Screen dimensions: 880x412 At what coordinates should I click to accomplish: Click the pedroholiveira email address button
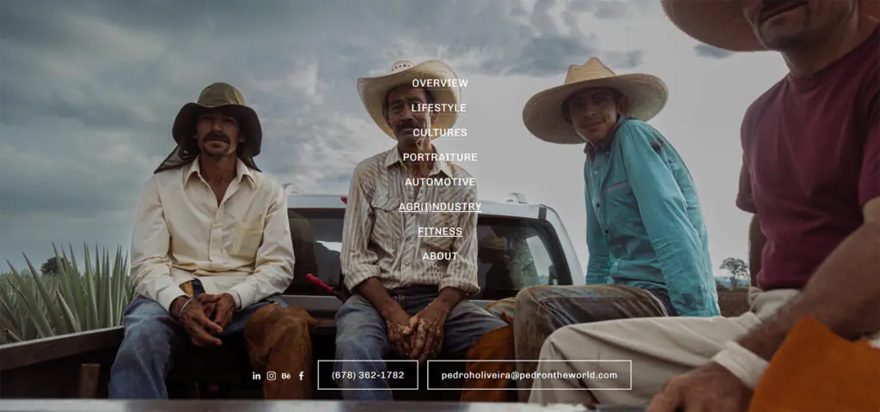pyautogui.click(x=529, y=375)
